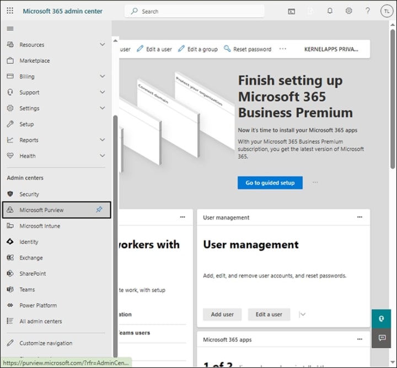397x368 pixels.
Task: Open more options on left partially visible card
Action: point(183,217)
